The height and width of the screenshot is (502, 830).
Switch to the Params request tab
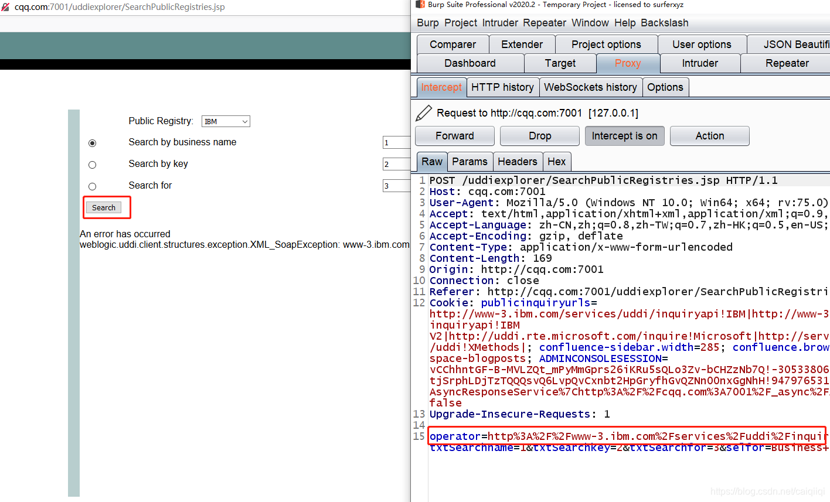[470, 162]
